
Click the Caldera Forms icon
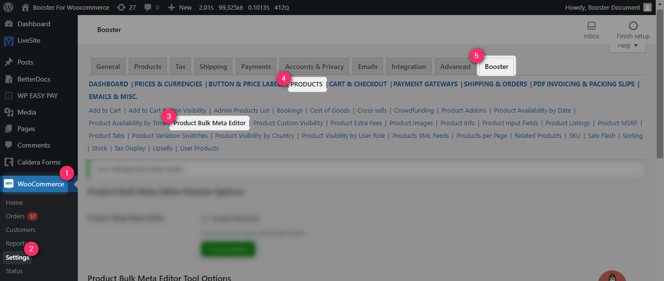[8, 162]
